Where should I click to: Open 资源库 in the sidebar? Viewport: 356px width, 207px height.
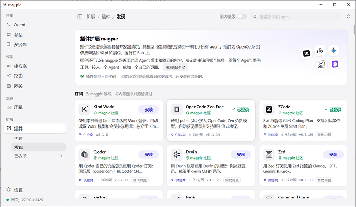click(35, 45)
